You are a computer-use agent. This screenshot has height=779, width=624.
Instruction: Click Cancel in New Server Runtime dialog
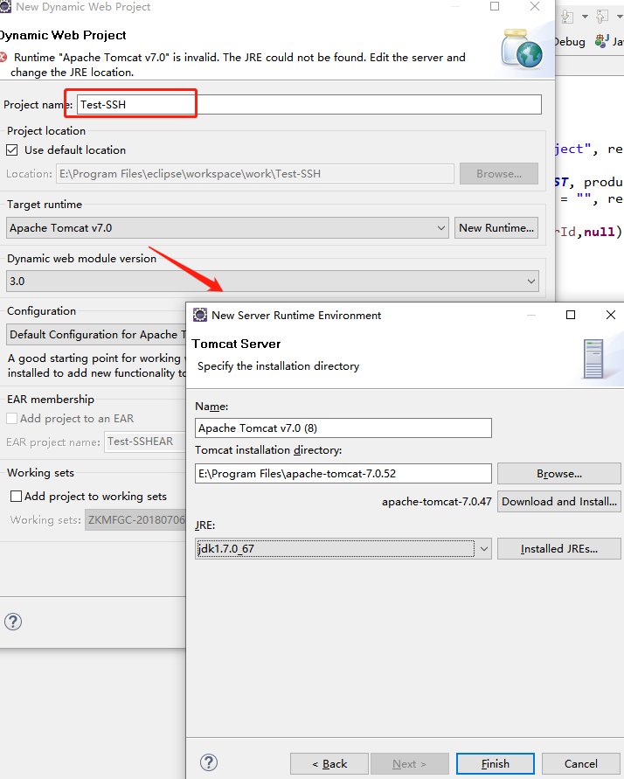(x=580, y=763)
